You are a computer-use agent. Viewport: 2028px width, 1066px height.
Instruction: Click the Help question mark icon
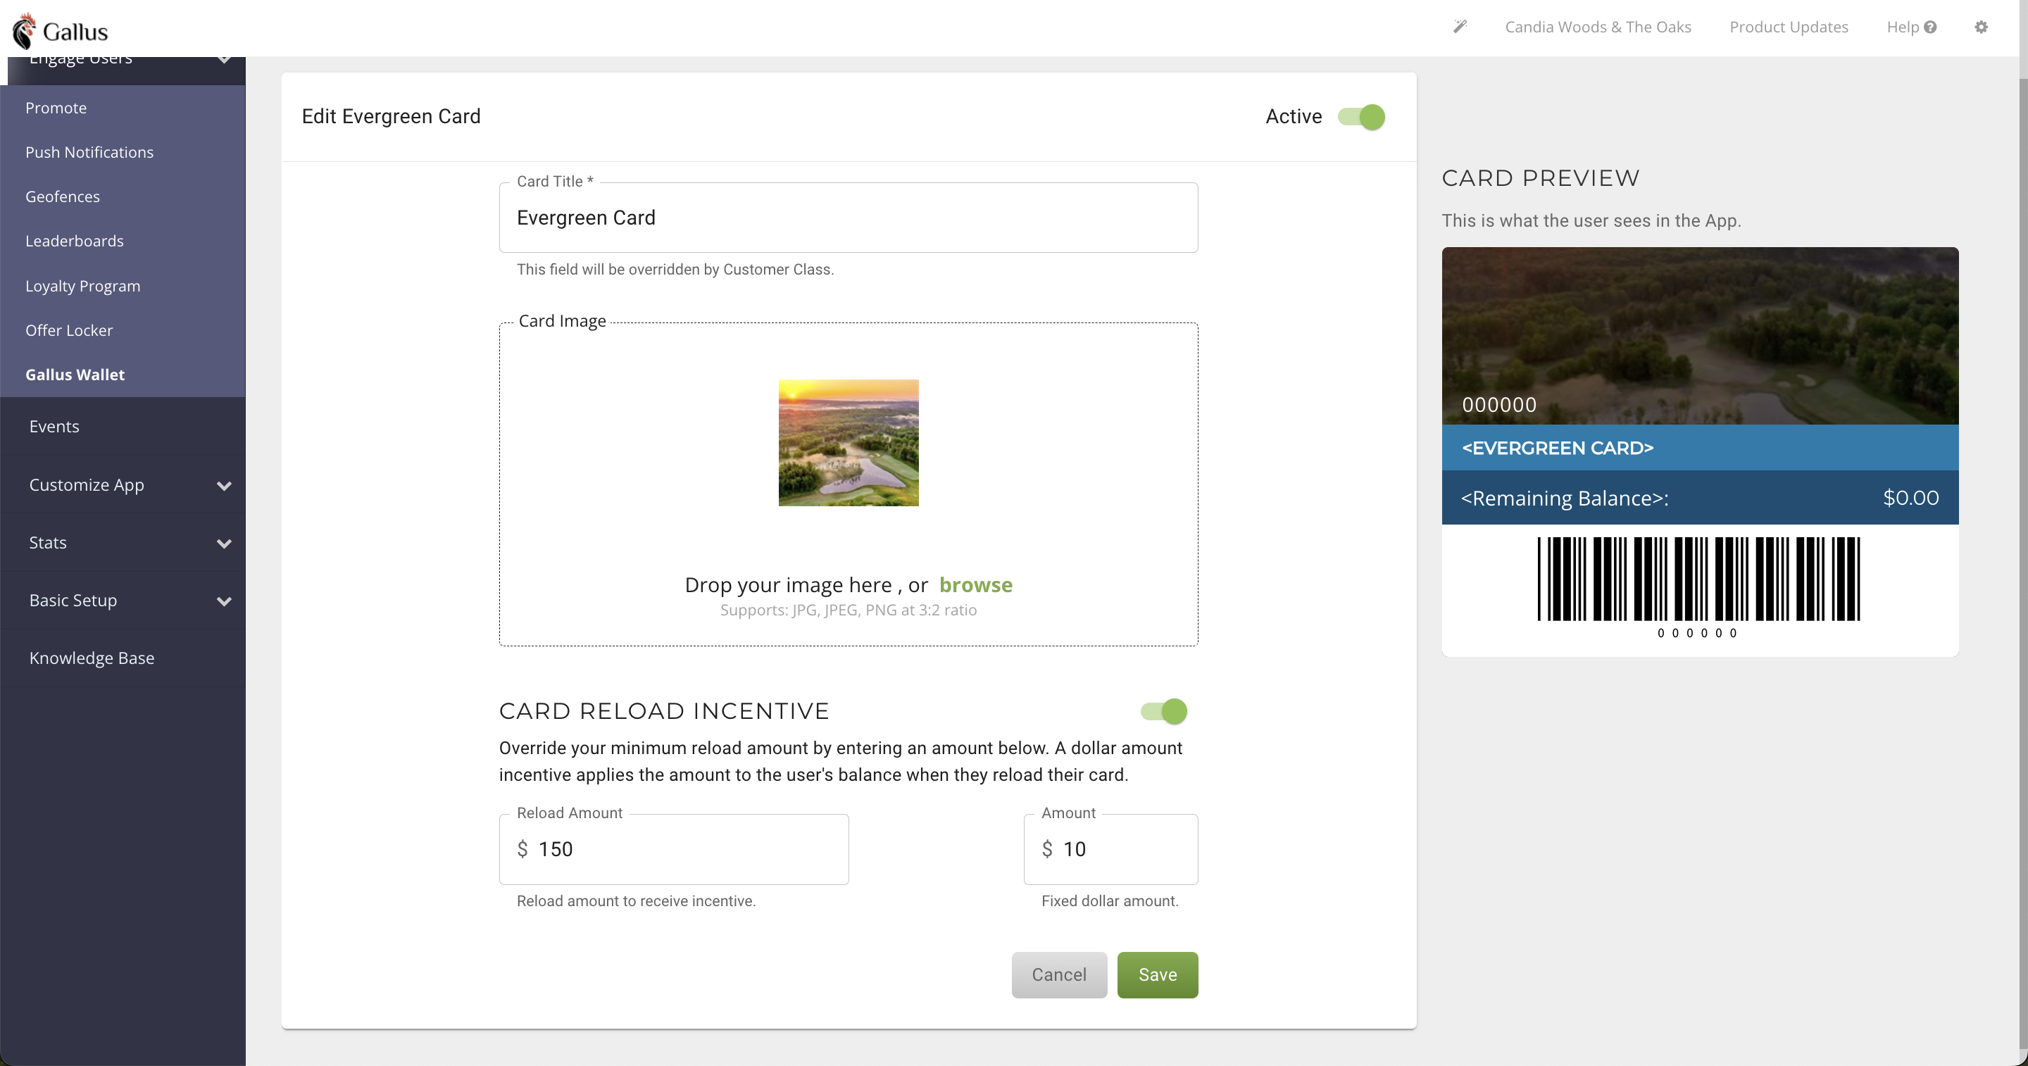point(1929,27)
